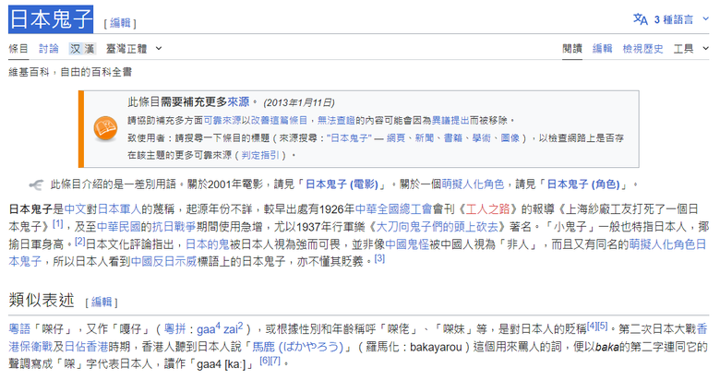The height and width of the screenshot is (380, 720).
Task: Click the 異議提出 link
Action: [x=450, y=120]
